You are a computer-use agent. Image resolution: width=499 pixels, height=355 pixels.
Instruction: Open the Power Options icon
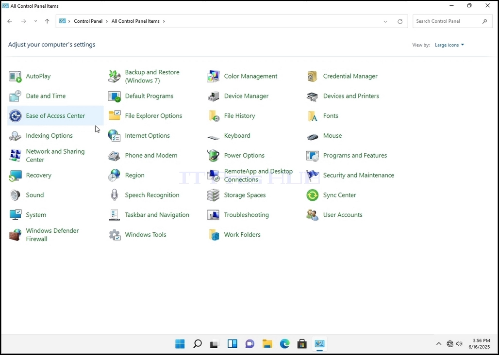(x=213, y=155)
